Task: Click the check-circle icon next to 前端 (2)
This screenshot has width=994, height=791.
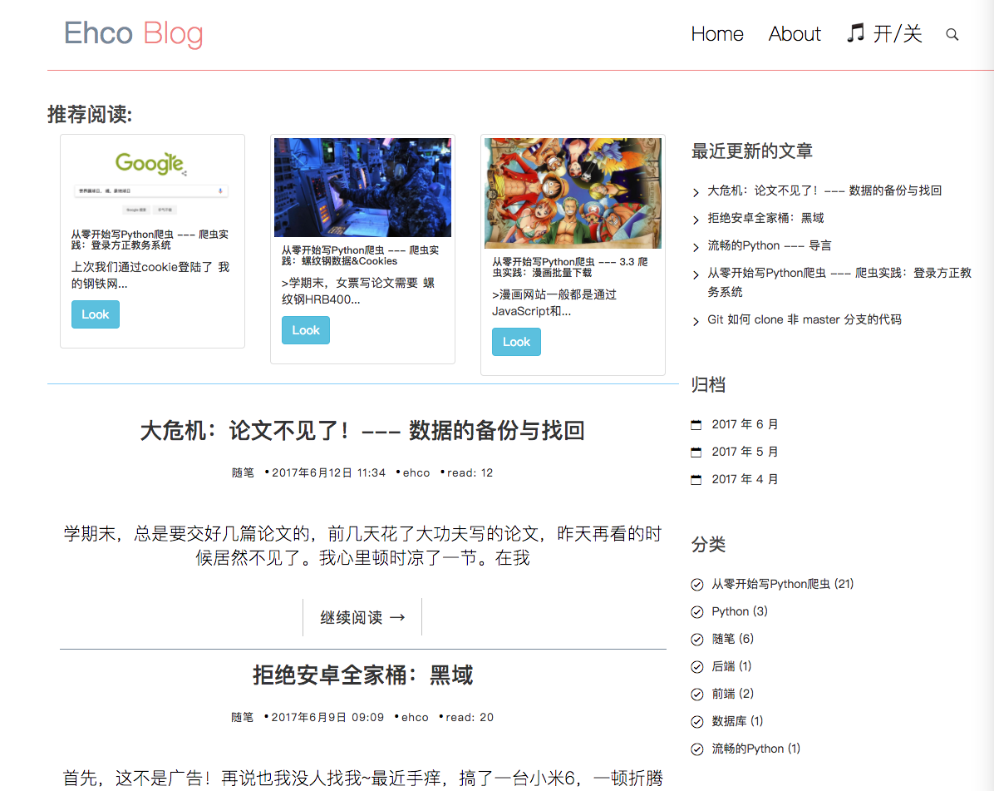Action: tap(696, 695)
